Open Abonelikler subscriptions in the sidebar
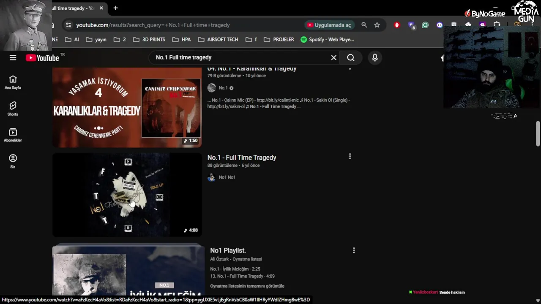The image size is (541, 304). pos(13,135)
